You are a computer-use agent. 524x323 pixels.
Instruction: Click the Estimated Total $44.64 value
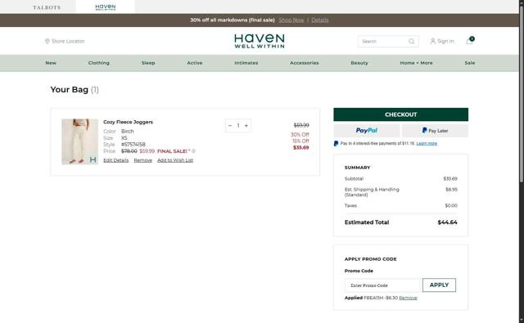pos(447,222)
